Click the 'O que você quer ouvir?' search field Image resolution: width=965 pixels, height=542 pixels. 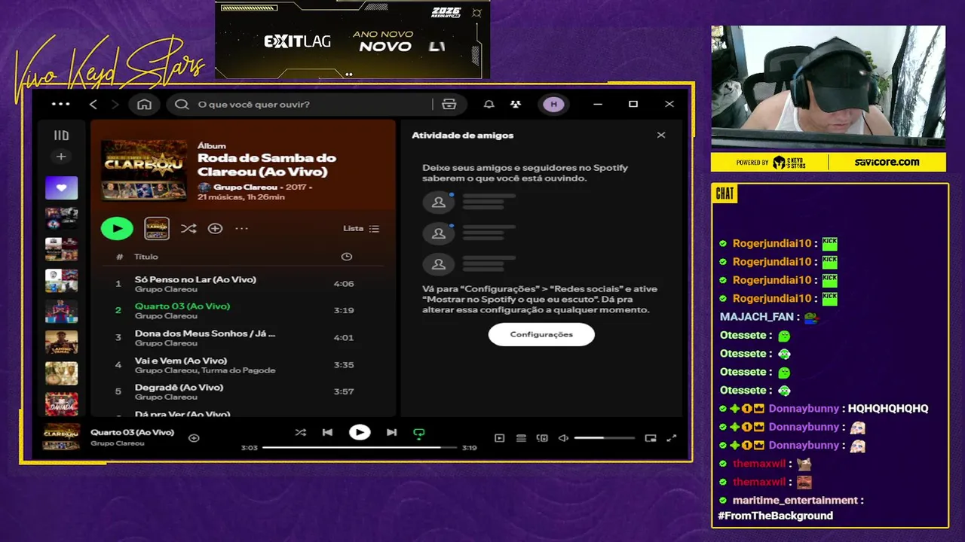point(302,104)
